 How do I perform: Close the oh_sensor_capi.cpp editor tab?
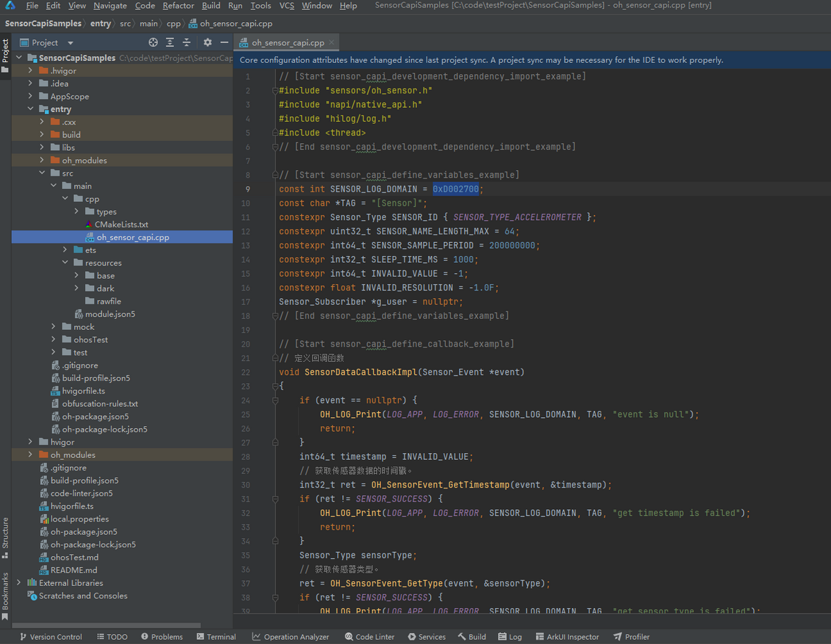(x=332, y=42)
